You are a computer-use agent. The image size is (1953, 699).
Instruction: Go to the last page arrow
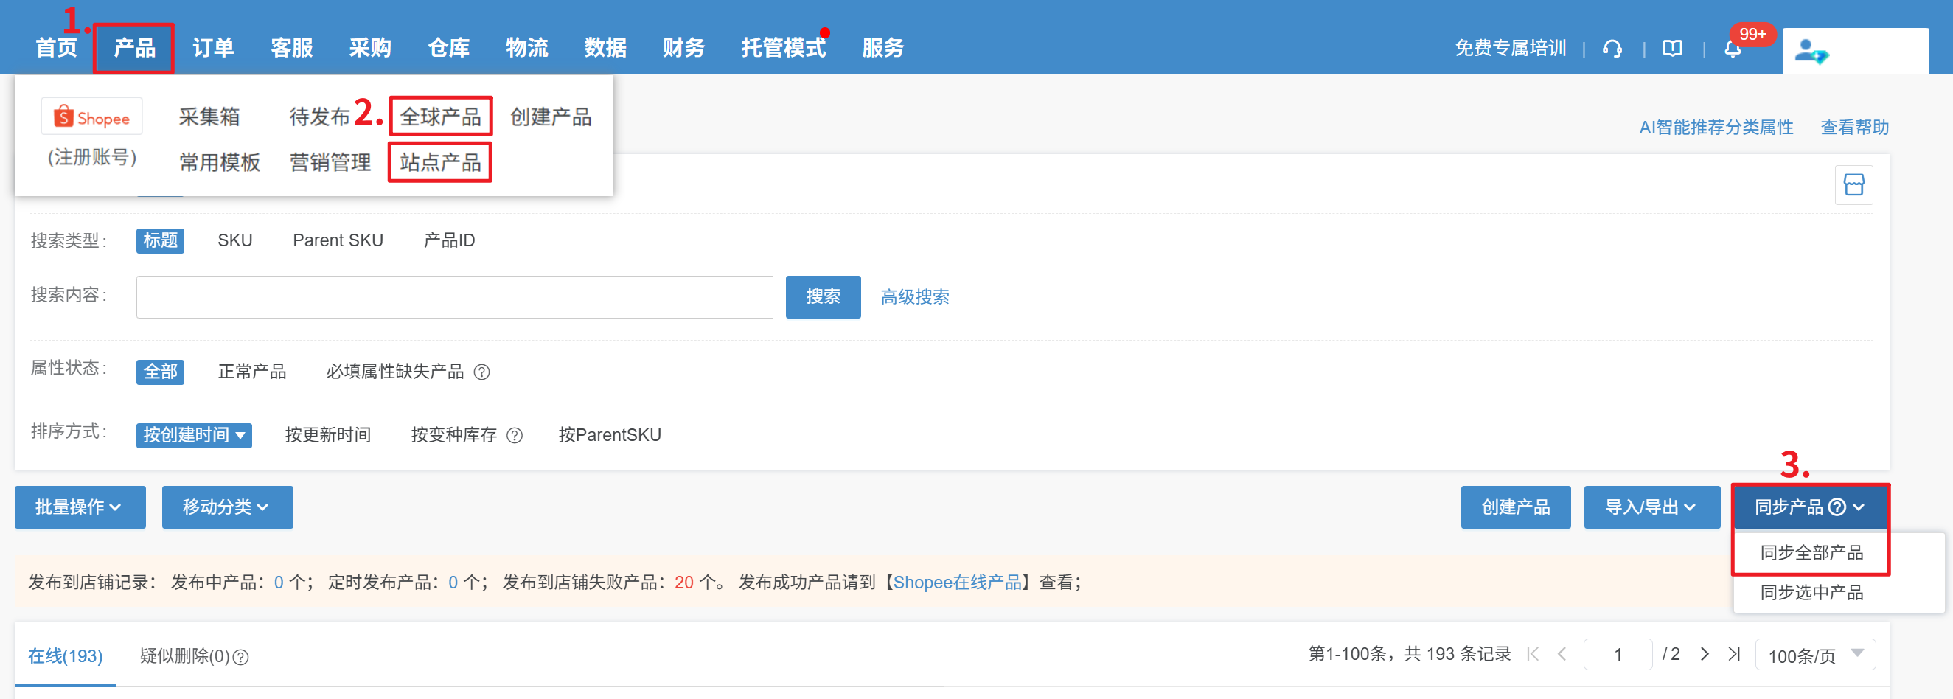pyautogui.click(x=1734, y=653)
